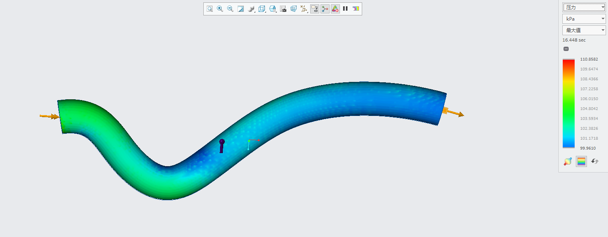Pause the simulation animation
The width and height of the screenshot is (608, 237).
(345, 9)
